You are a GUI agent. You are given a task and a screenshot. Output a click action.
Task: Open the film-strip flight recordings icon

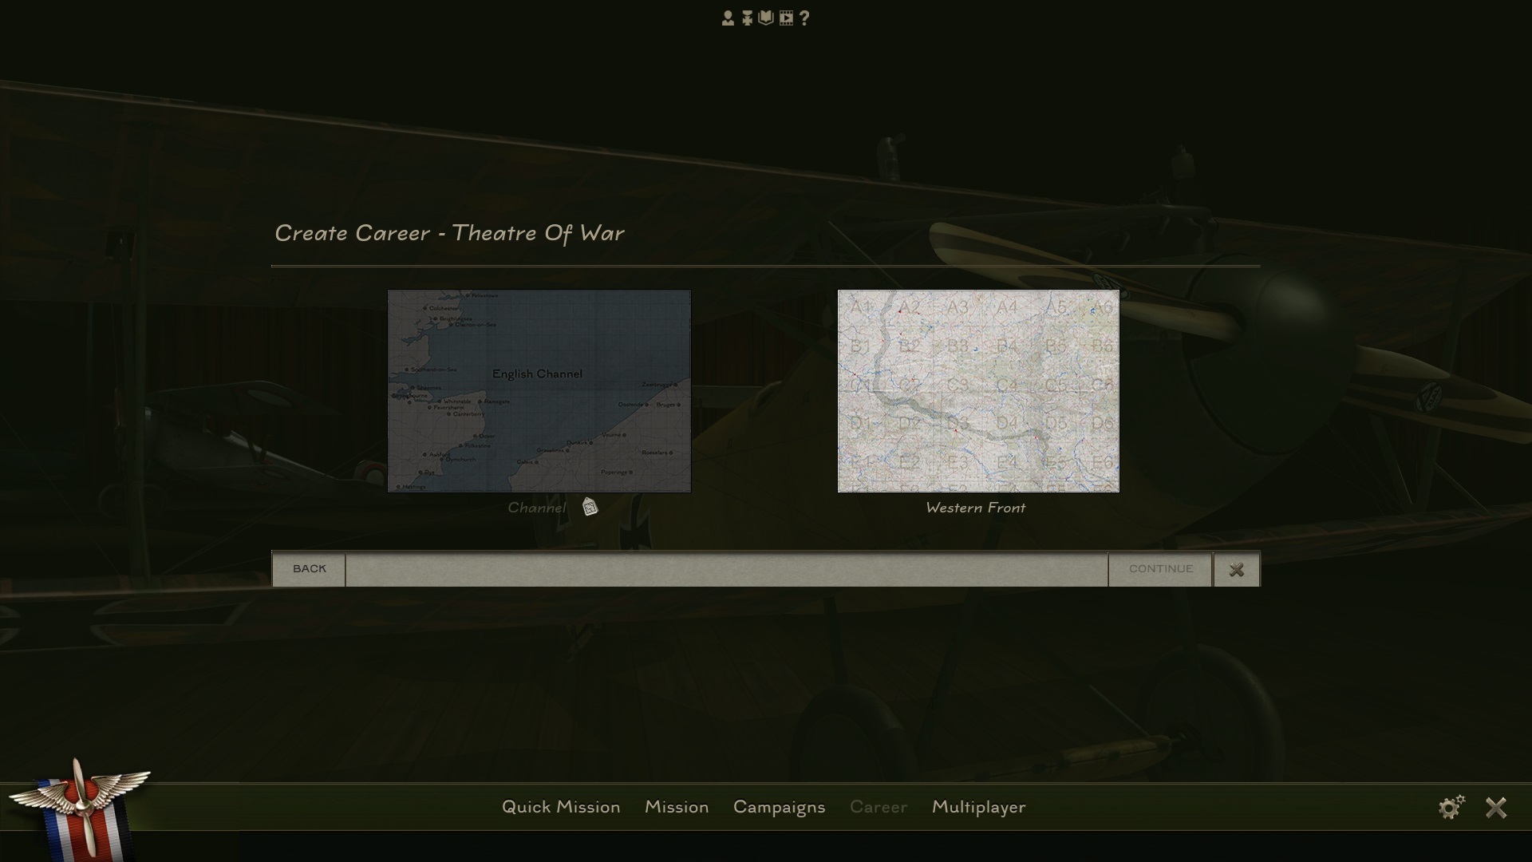coord(786,18)
